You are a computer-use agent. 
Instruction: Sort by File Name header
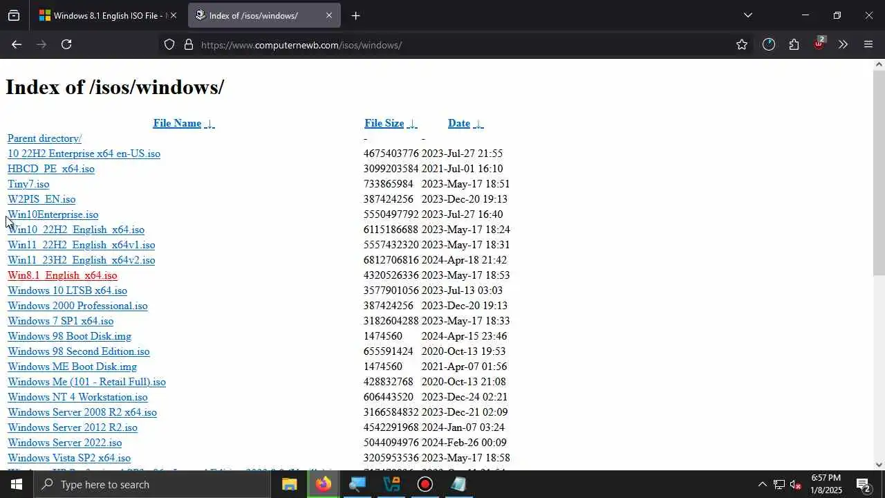(177, 123)
